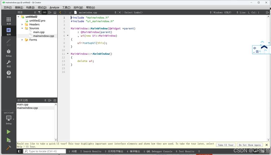Open the Welcome mode in the sidebar

coord(8,20)
